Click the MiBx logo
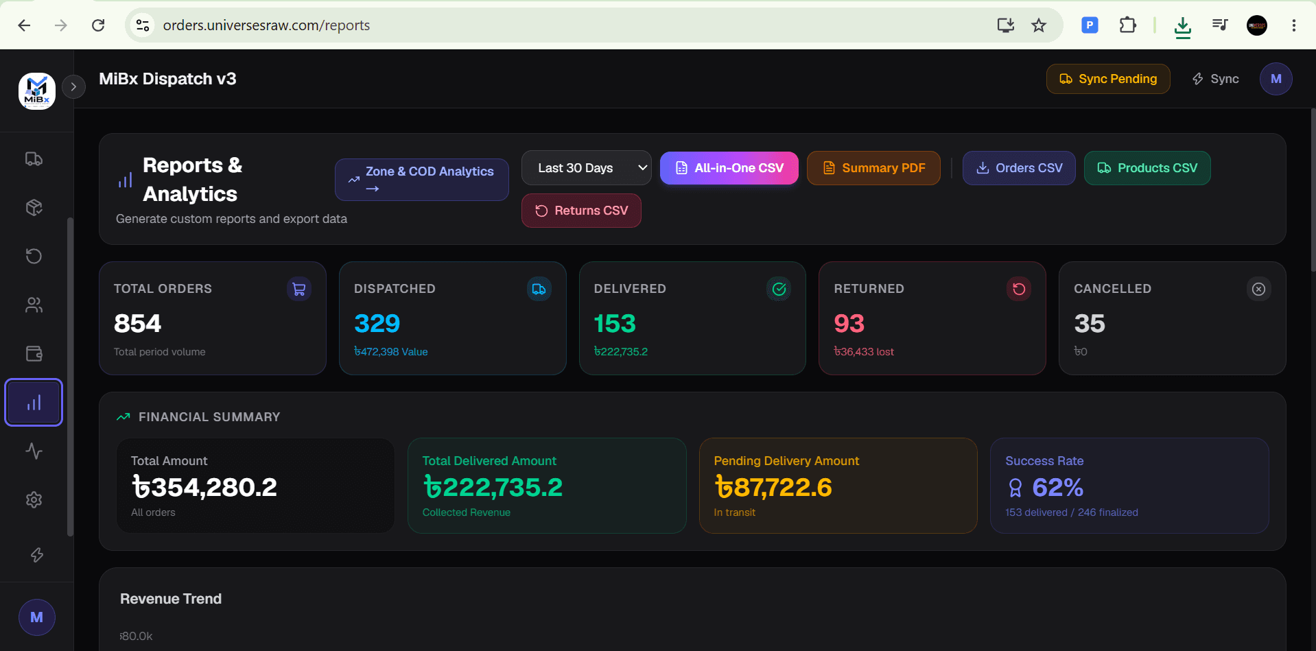Screen dimensions: 1316x651 pyautogui.click(x=37, y=91)
